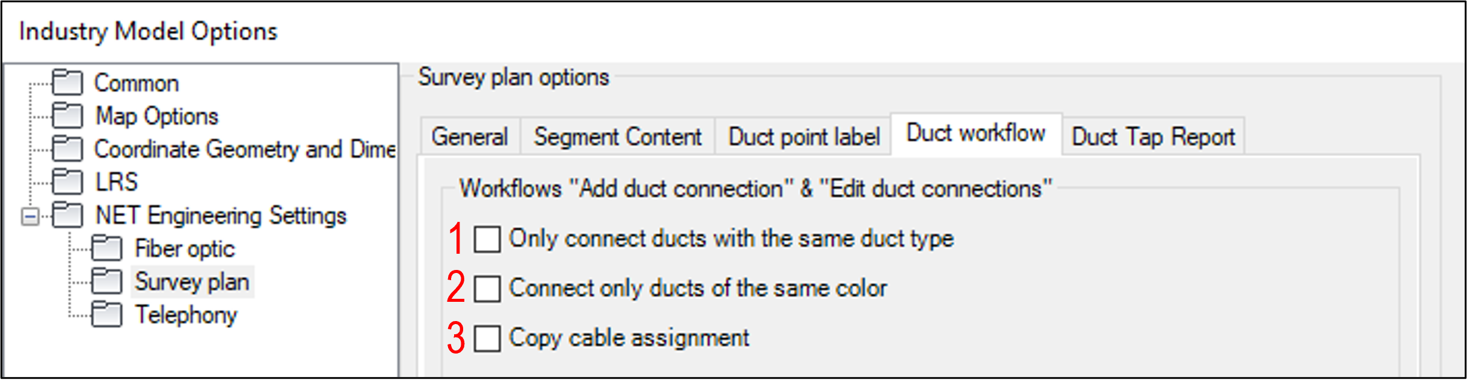Enable Only connect ducts with same duct type
Image resolution: width=1467 pixels, height=389 pixels.
coord(487,239)
